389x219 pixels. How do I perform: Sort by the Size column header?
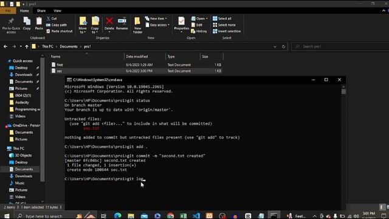pyautogui.click(x=212, y=57)
